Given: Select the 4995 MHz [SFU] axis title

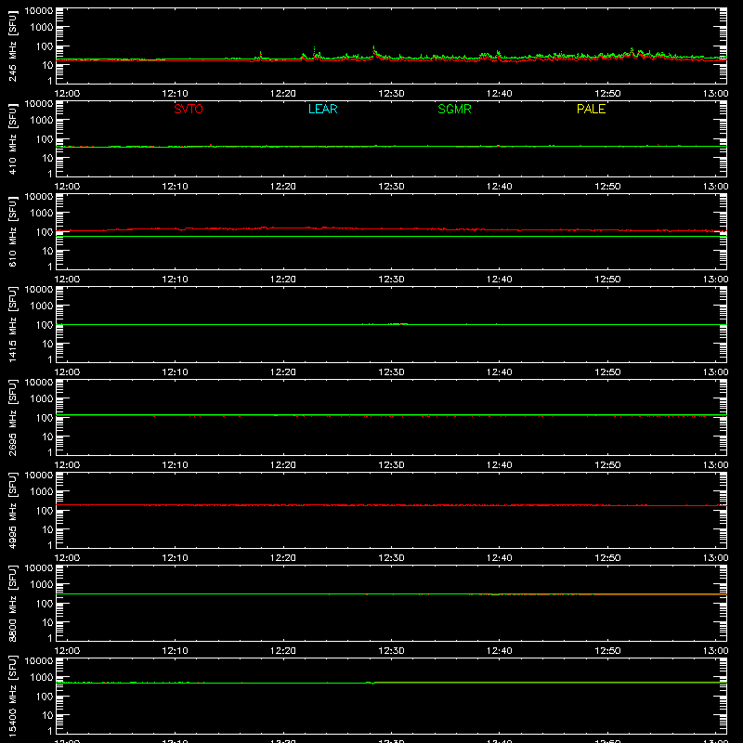Looking at the screenshot, I should (x=13, y=510).
